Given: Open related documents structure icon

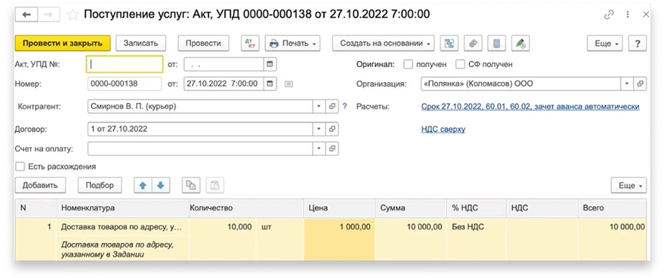Looking at the screenshot, I should [449, 43].
